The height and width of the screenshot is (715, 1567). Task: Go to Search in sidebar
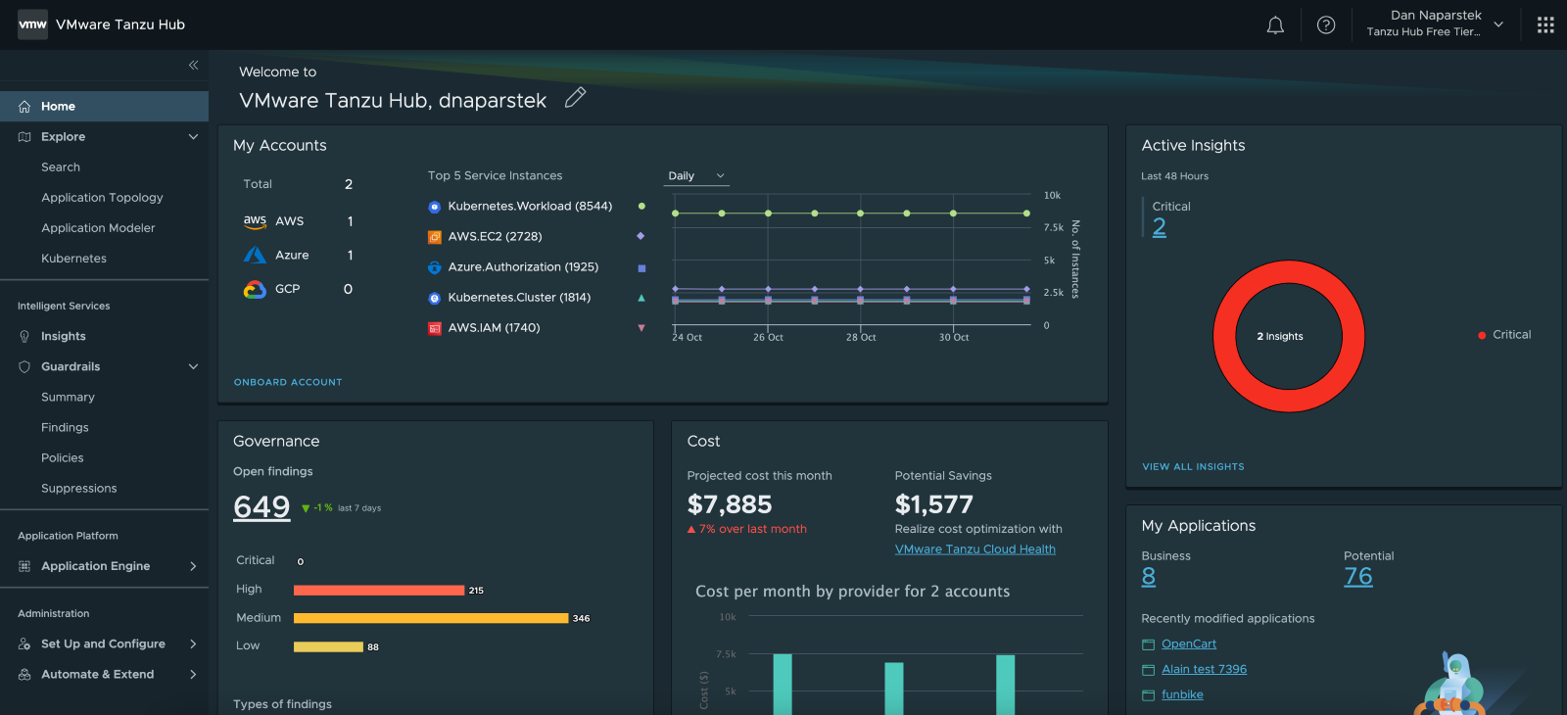(61, 167)
